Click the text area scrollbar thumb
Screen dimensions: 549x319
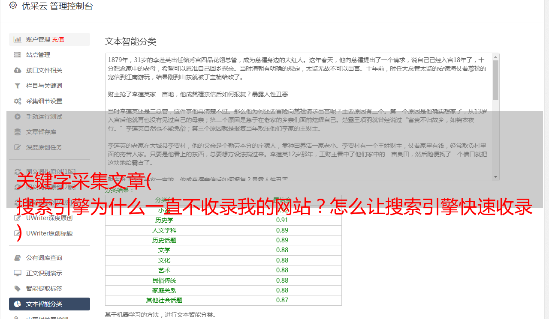[x=495, y=80]
